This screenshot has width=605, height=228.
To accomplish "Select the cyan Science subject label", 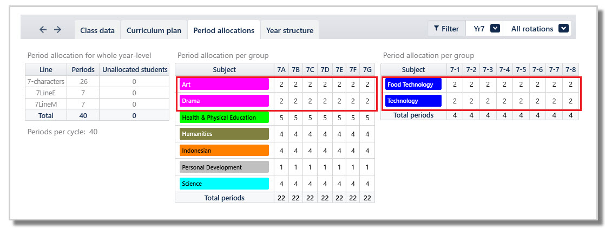I will 224,184.
